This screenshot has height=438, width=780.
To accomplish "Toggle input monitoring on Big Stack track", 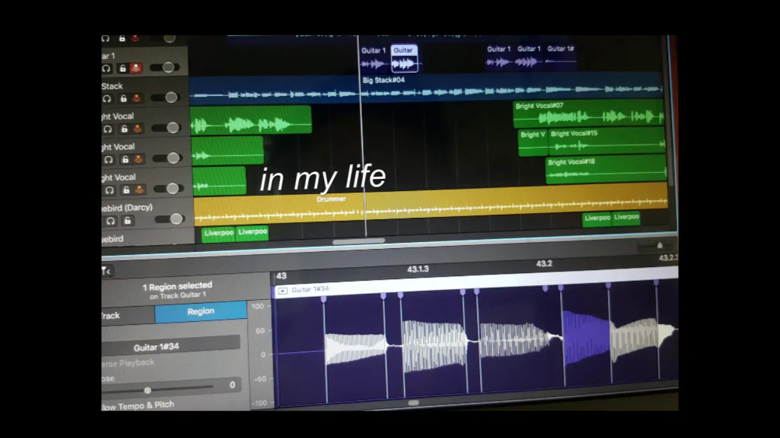I will tap(136, 98).
